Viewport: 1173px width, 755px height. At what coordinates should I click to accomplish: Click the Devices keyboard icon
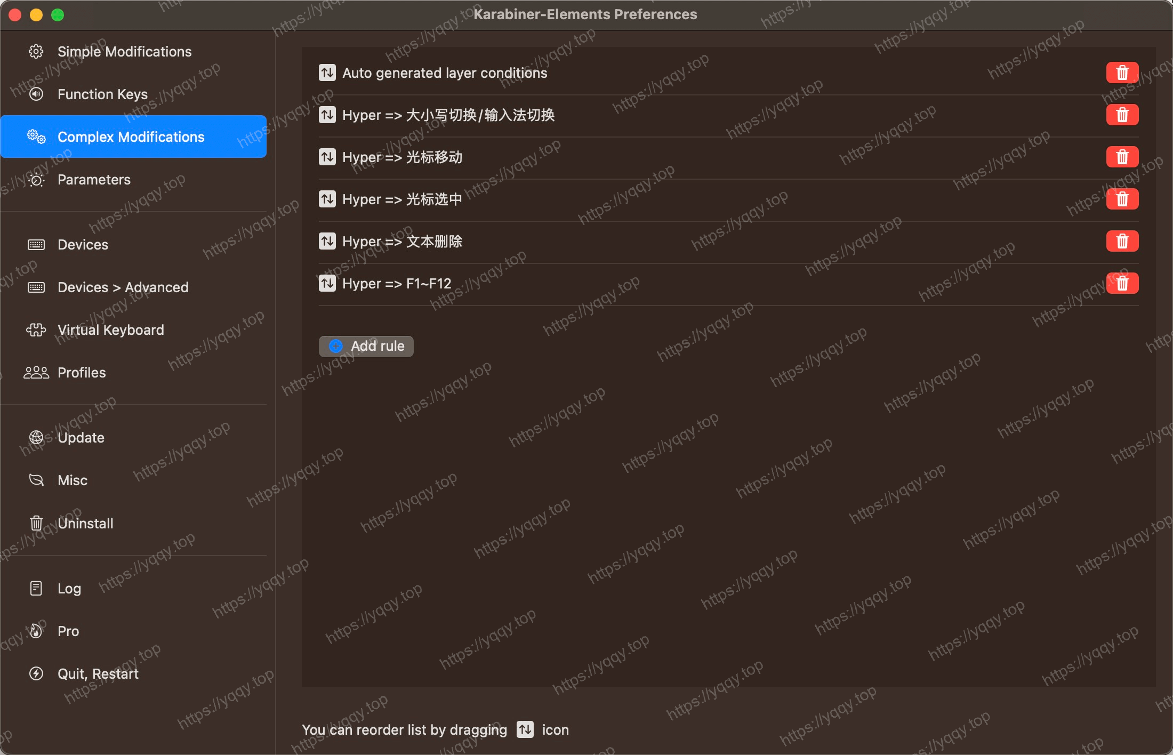pyautogui.click(x=36, y=245)
